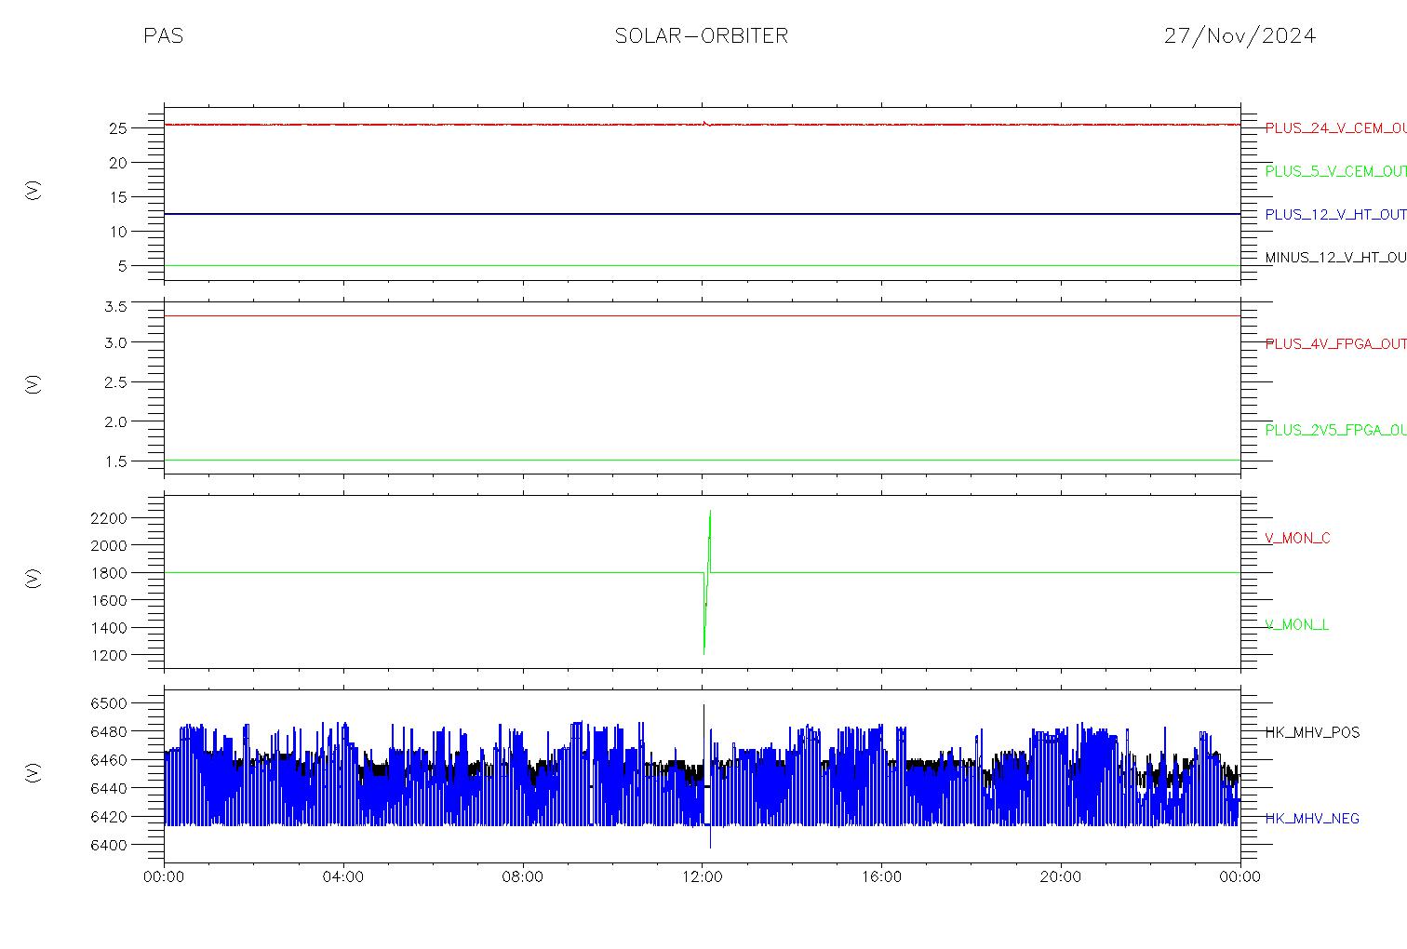Select the PLUS_5_V_CEM_OUT legend label
This screenshot has height=949, width=1407.
(1335, 171)
